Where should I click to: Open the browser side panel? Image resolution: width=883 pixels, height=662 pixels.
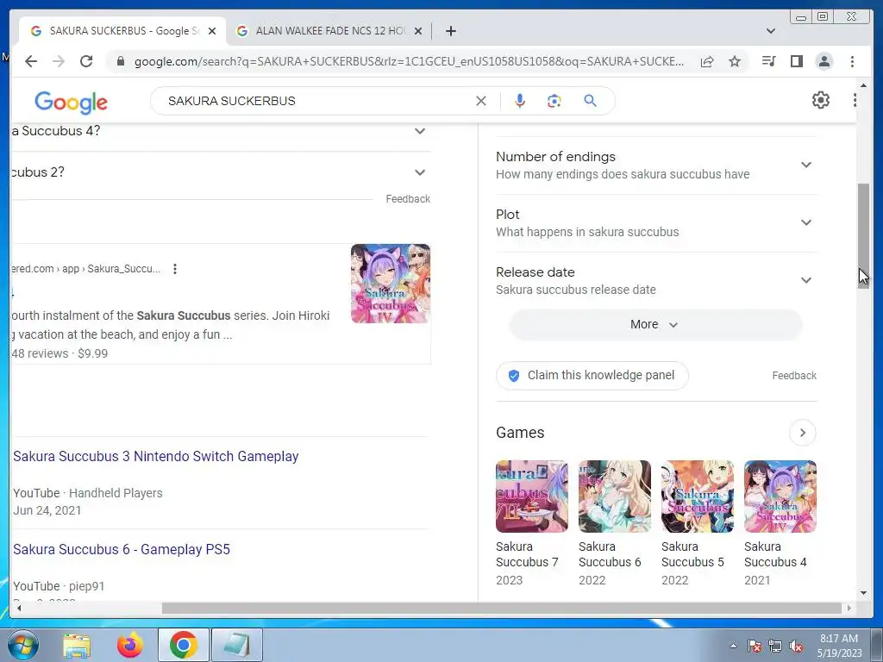pyautogui.click(x=796, y=61)
